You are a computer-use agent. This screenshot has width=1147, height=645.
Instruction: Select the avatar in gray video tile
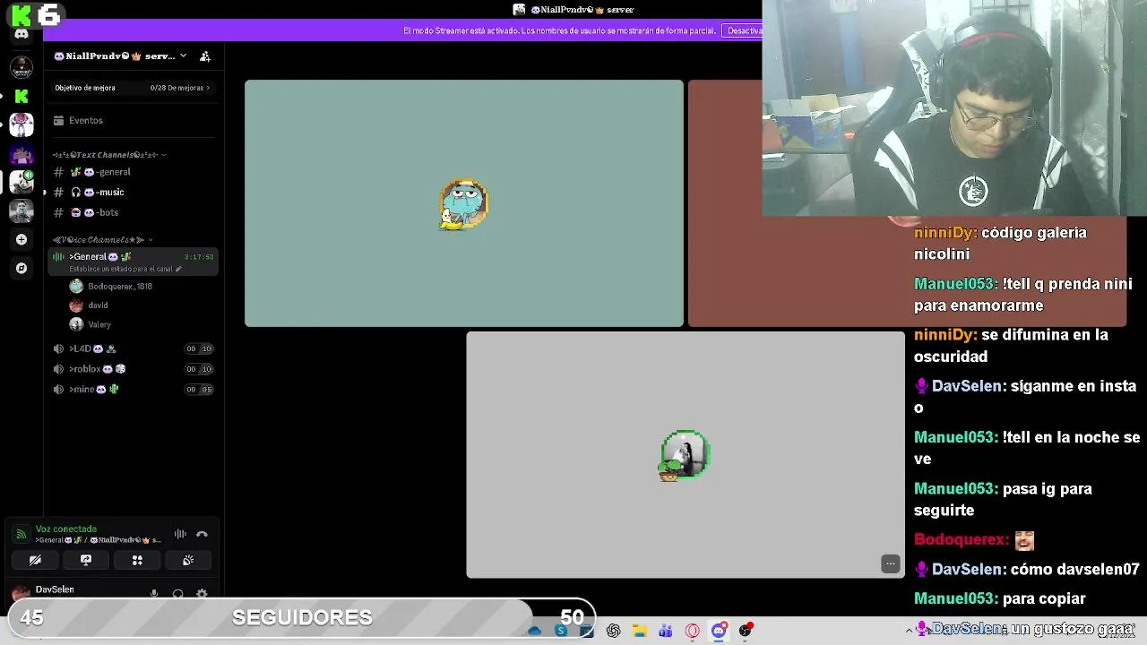click(x=686, y=455)
